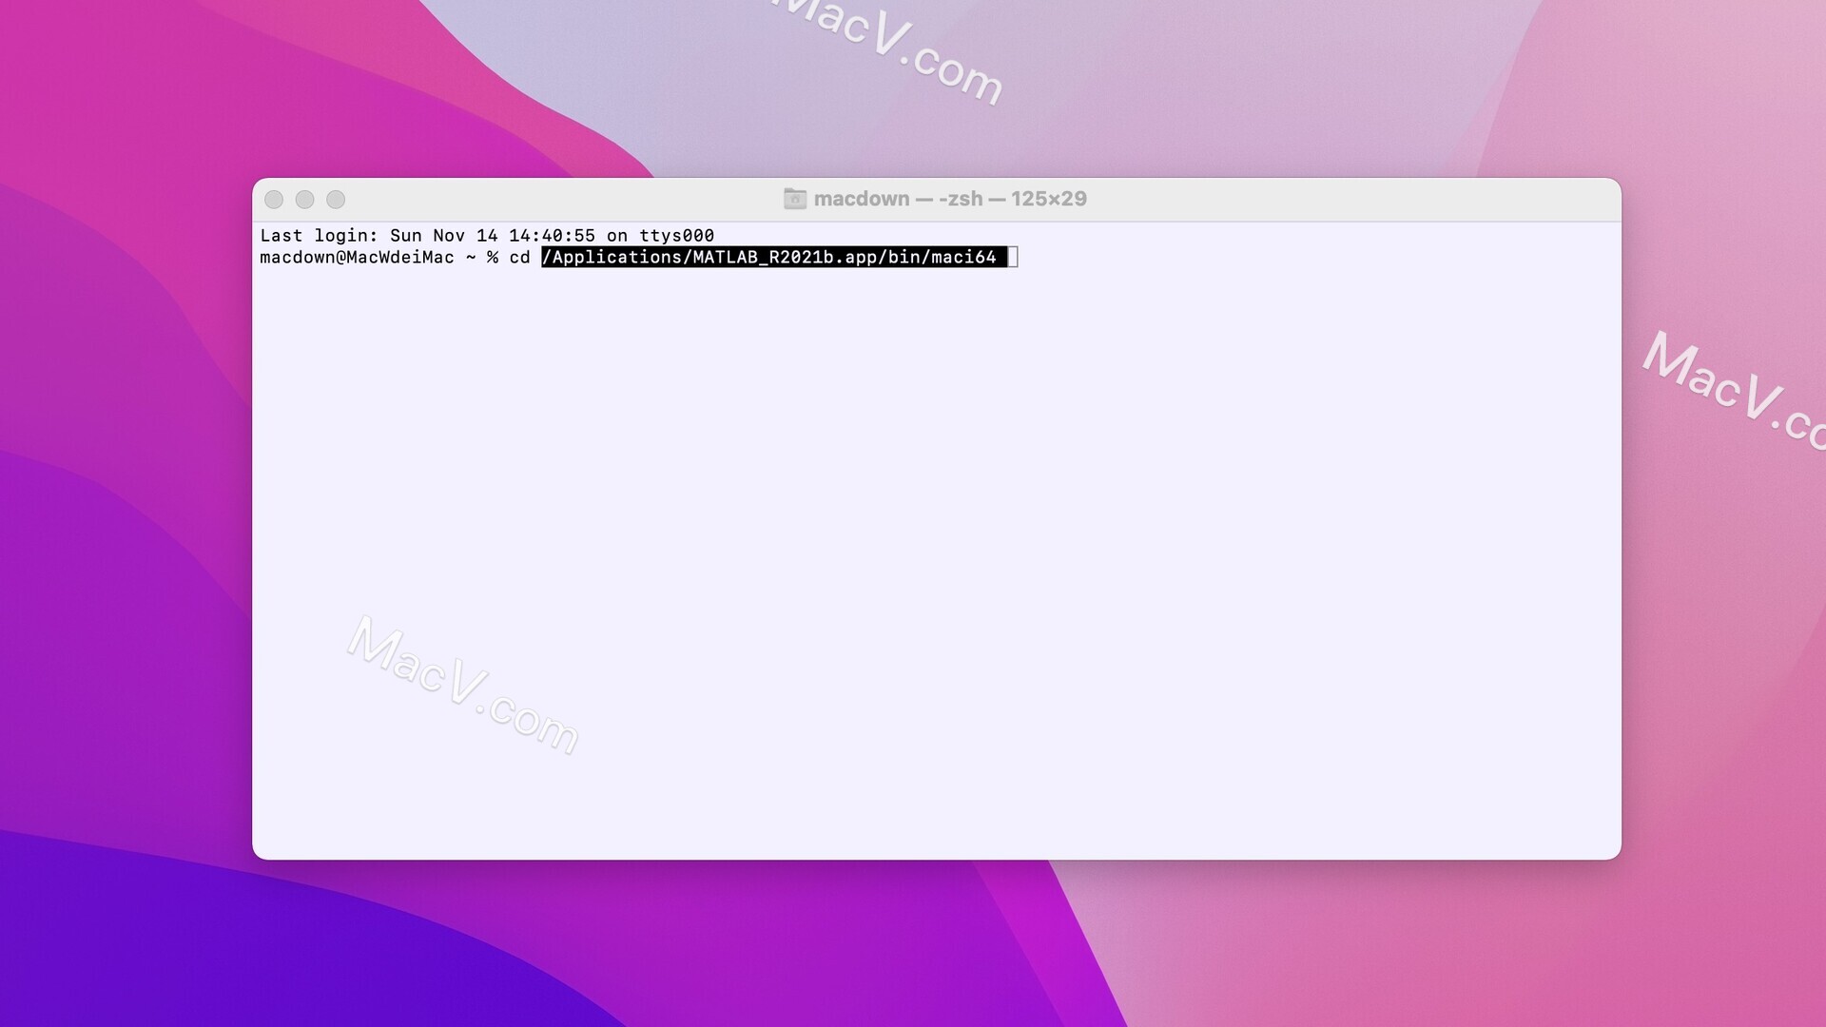
Task: Minimize the Terminal window
Action: [x=304, y=200]
